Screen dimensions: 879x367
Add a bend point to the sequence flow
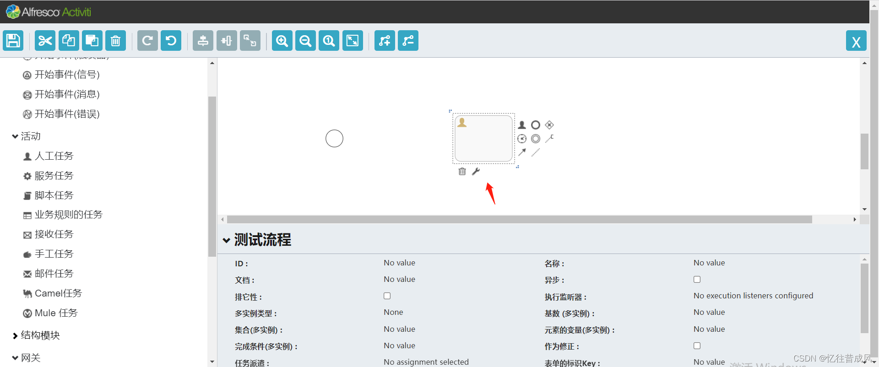385,41
